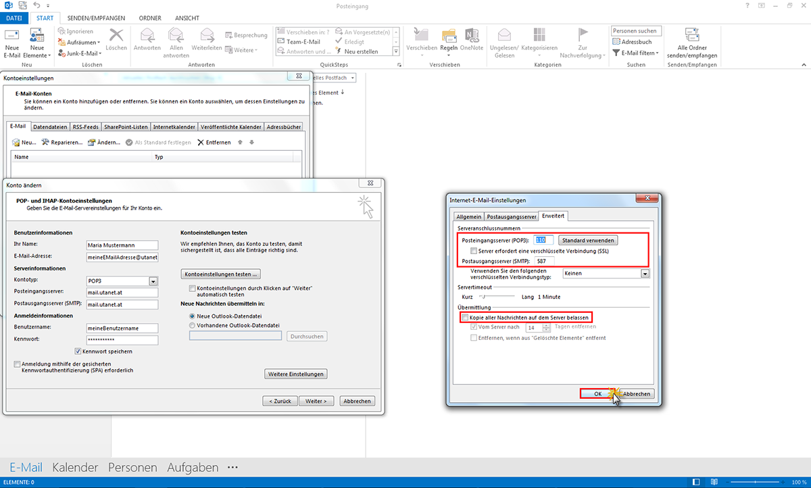Click the Benutzername input field
Image resolution: width=811 pixels, height=488 pixels.
122,328
